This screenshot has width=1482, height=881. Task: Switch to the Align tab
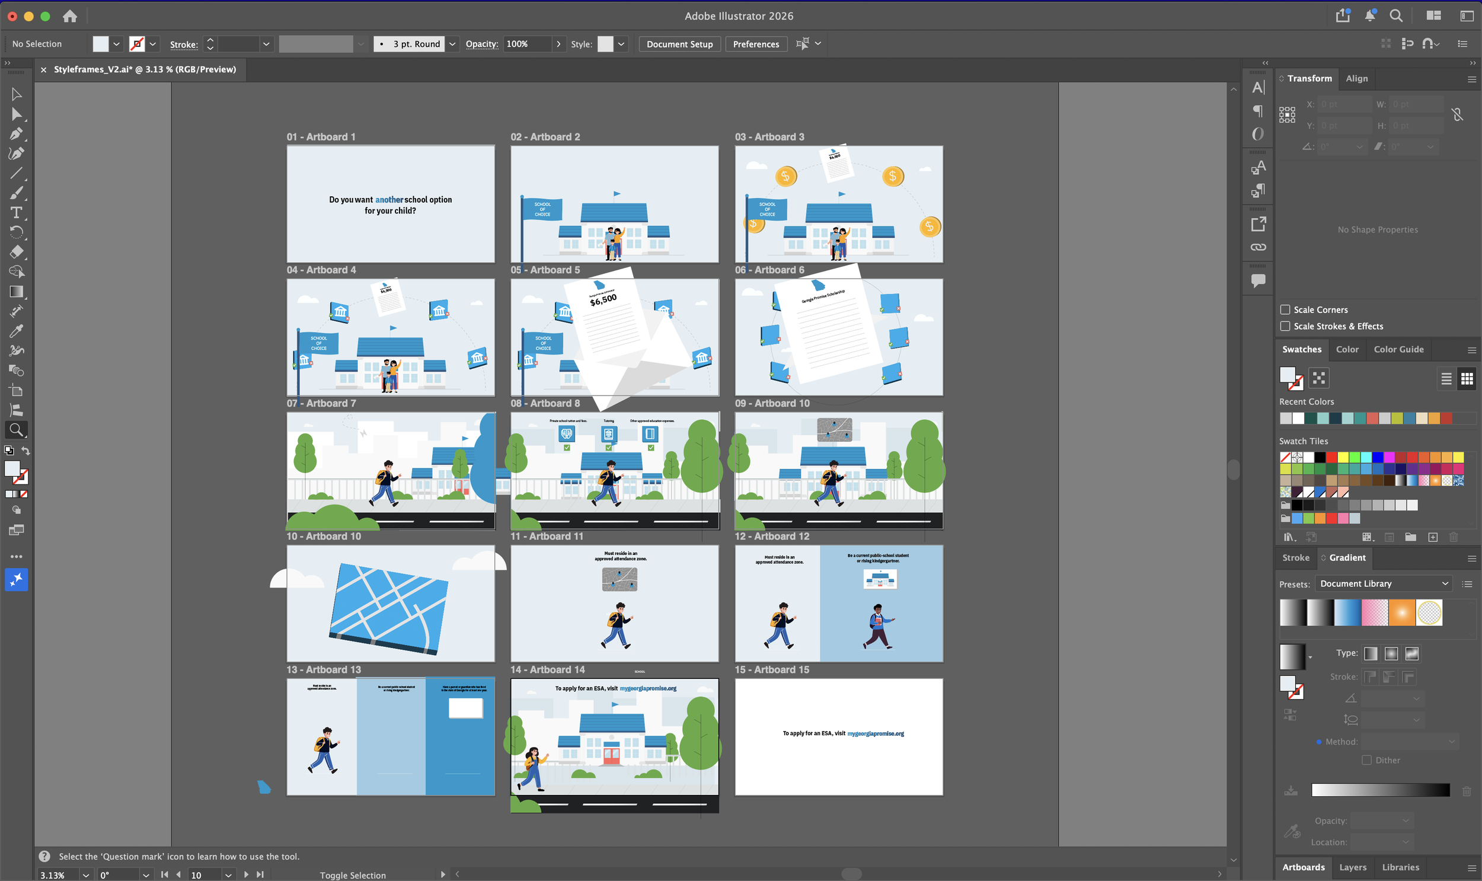coord(1356,78)
